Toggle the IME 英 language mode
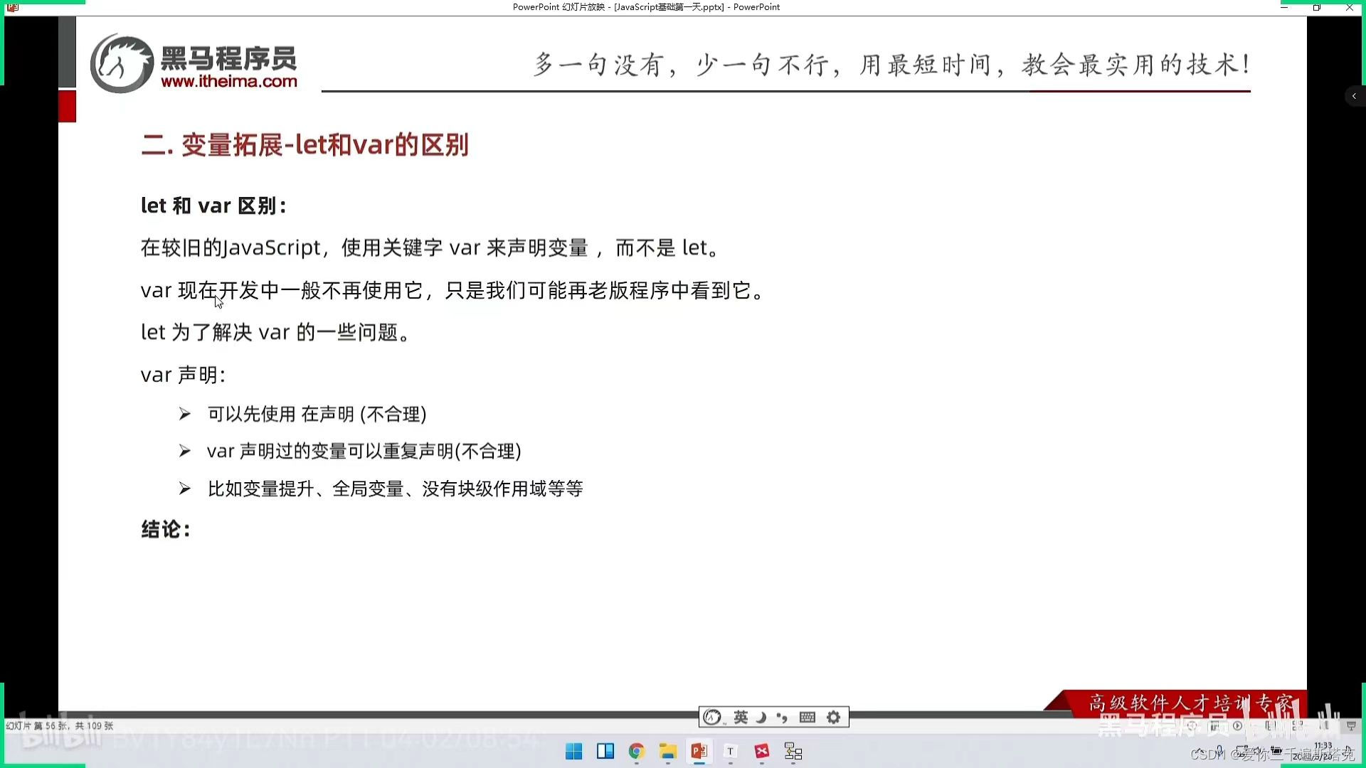 [741, 718]
